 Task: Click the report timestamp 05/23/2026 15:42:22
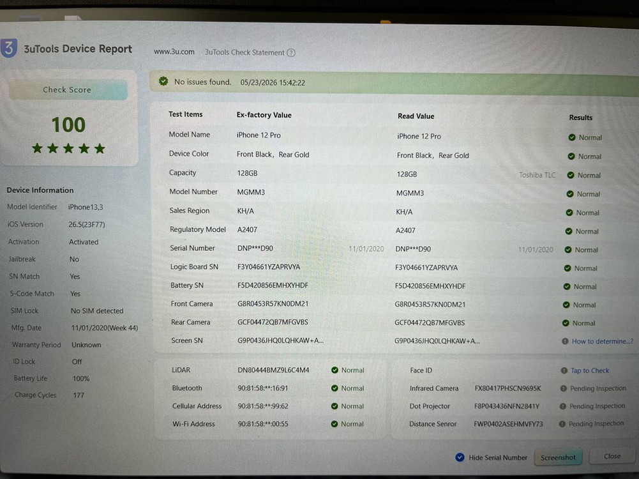click(273, 82)
